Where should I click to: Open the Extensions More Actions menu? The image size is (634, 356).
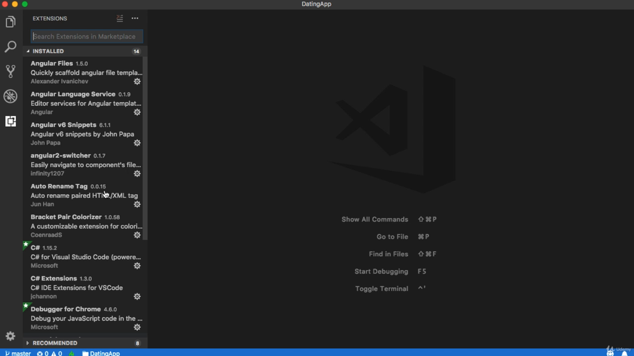tap(135, 18)
